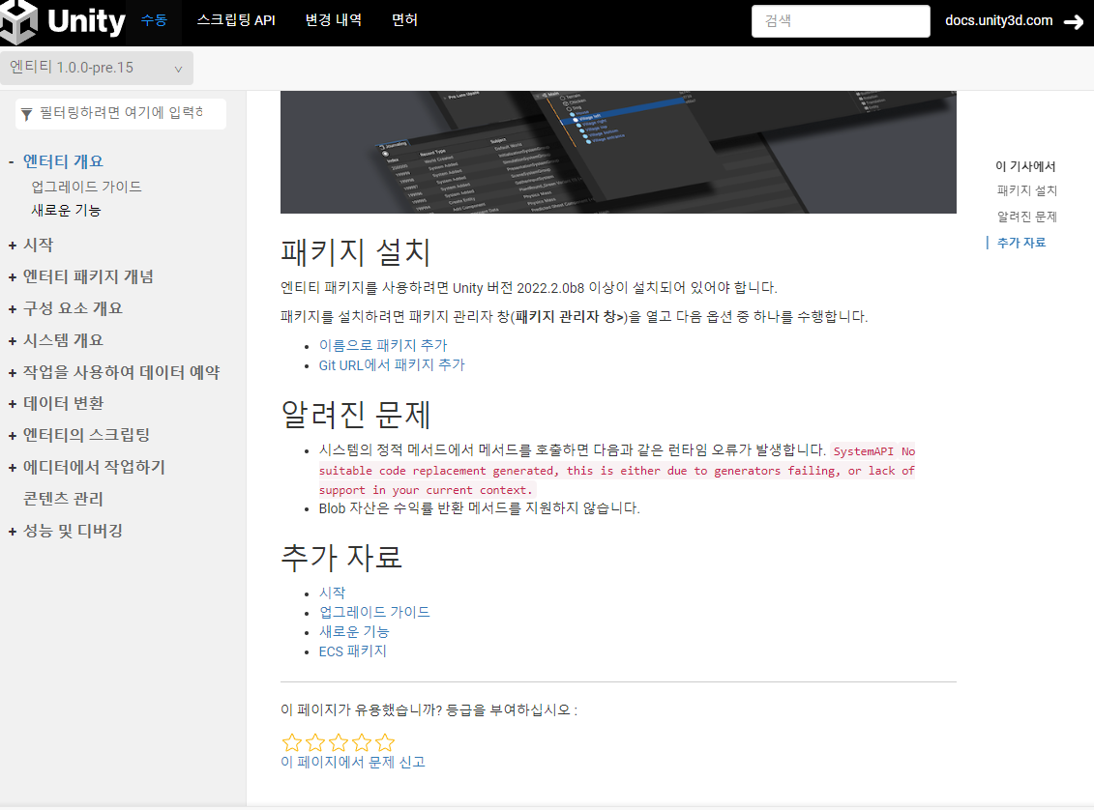1094x810 pixels.
Task: Expand the 구성 요소 개요 section
Action: coord(12,308)
